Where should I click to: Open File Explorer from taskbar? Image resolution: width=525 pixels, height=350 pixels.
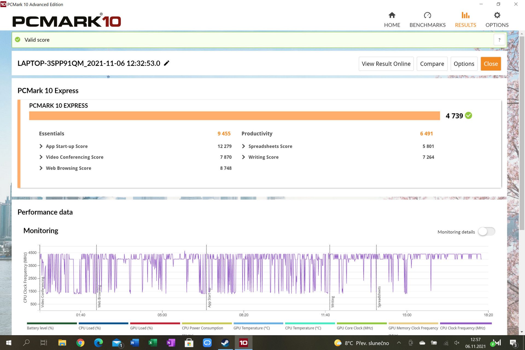(62, 343)
